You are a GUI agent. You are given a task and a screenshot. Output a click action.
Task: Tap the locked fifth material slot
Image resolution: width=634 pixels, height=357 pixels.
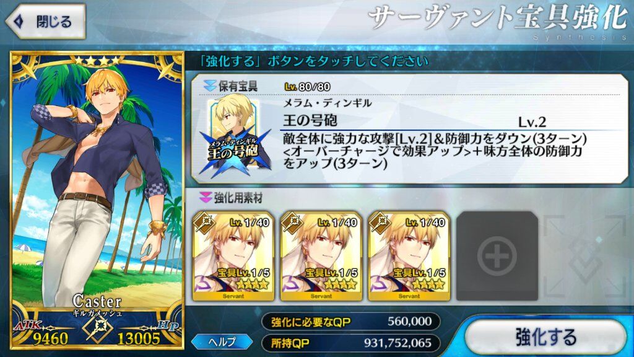click(585, 256)
